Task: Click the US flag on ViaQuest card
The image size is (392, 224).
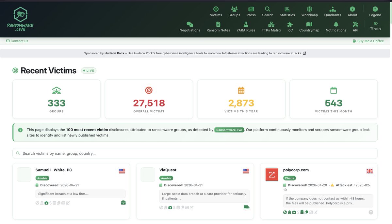Action: pos(246,171)
